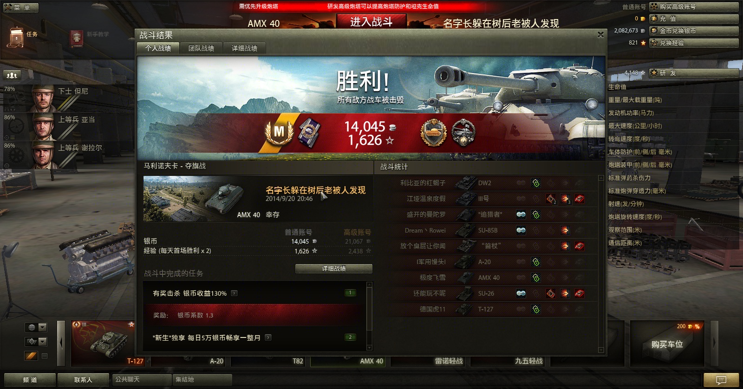Click the missions list scrollbar down arrow
The width and height of the screenshot is (743, 389).
[370, 348]
